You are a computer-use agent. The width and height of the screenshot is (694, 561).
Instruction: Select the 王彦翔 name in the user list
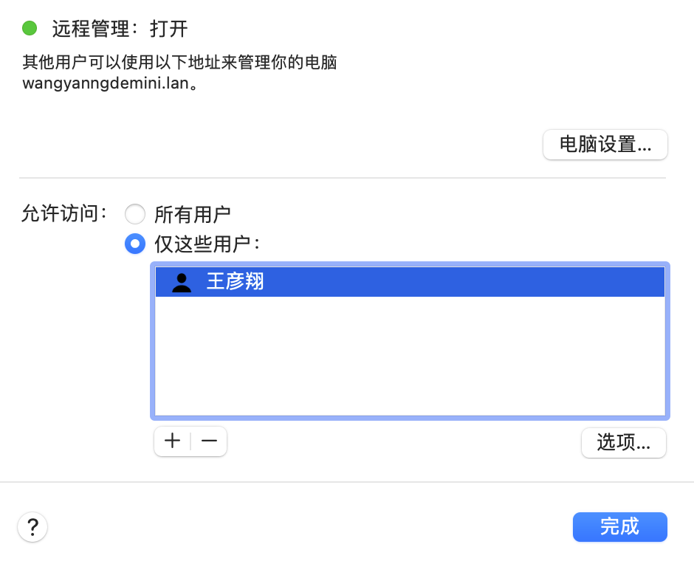click(x=235, y=282)
